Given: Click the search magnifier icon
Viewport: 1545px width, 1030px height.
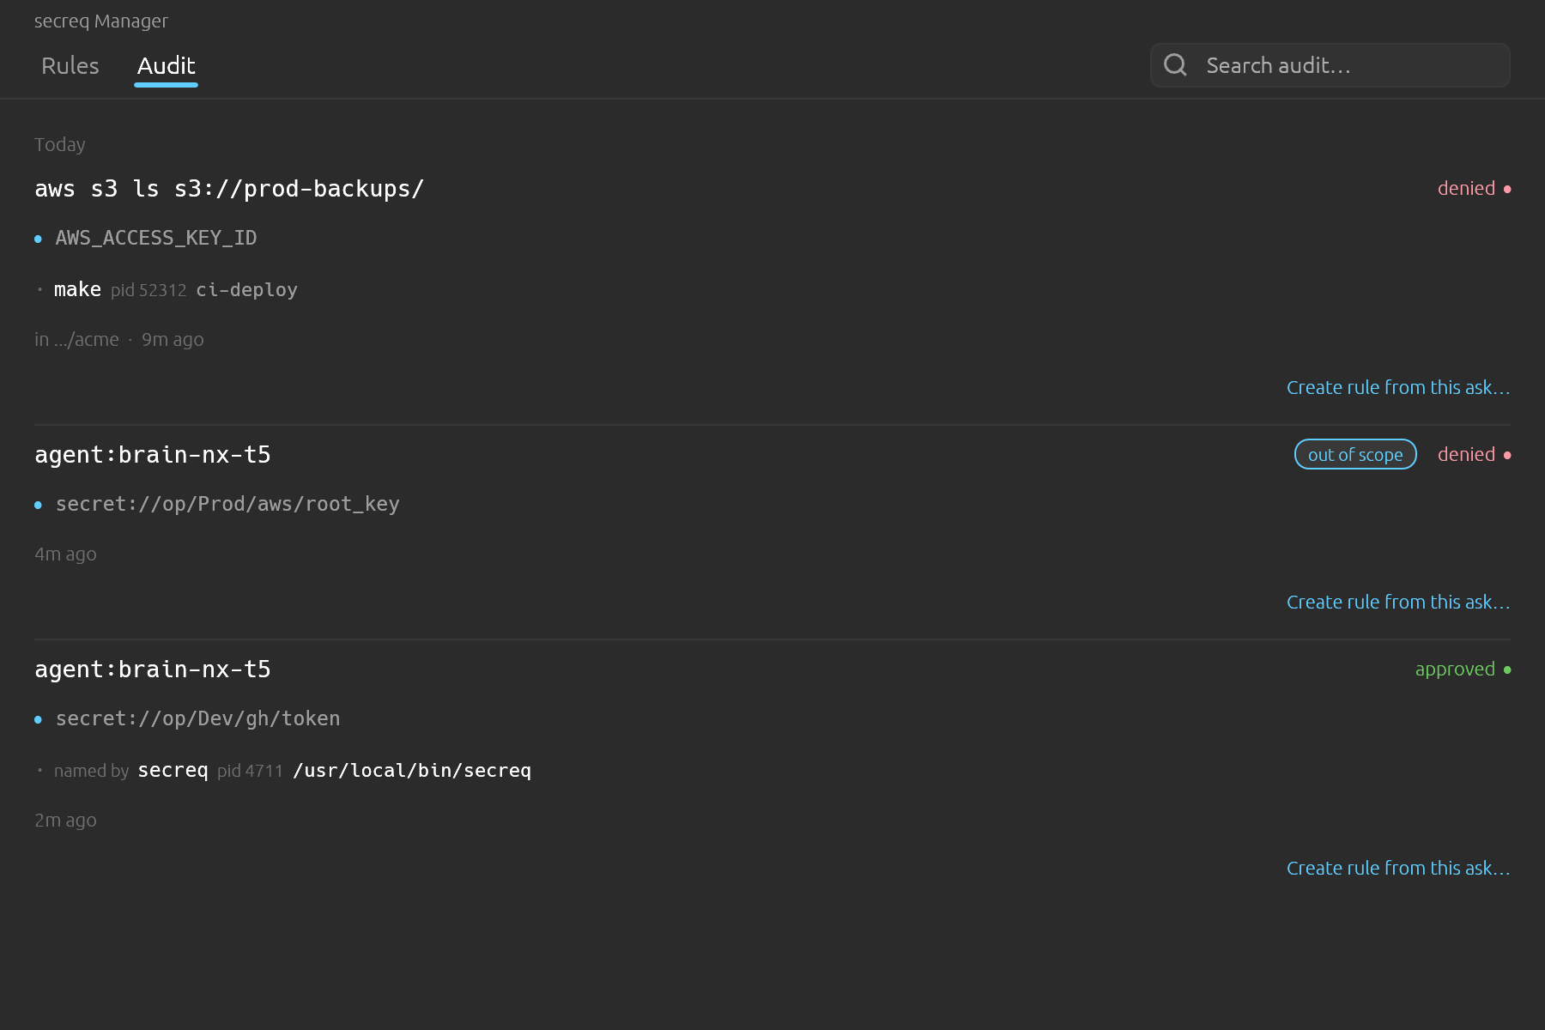Looking at the screenshot, I should [1175, 65].
